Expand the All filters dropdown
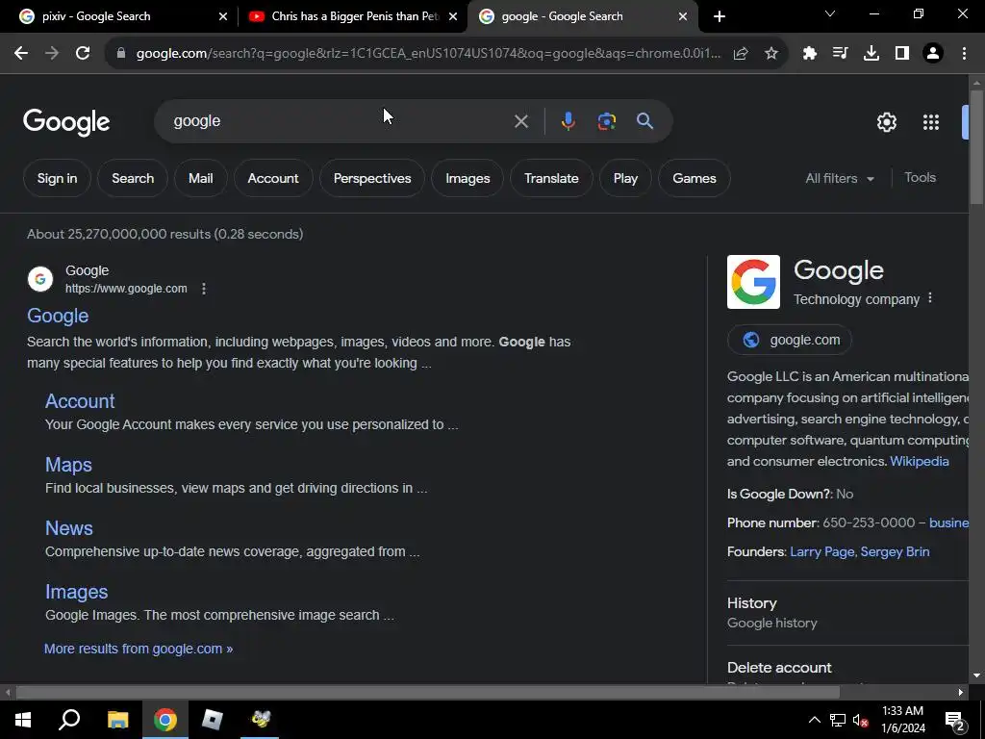 click(839, 178)
